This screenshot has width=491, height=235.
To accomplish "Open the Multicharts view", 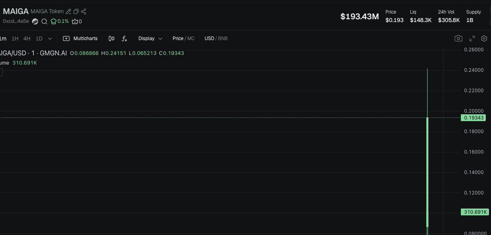I will [81, 38].
